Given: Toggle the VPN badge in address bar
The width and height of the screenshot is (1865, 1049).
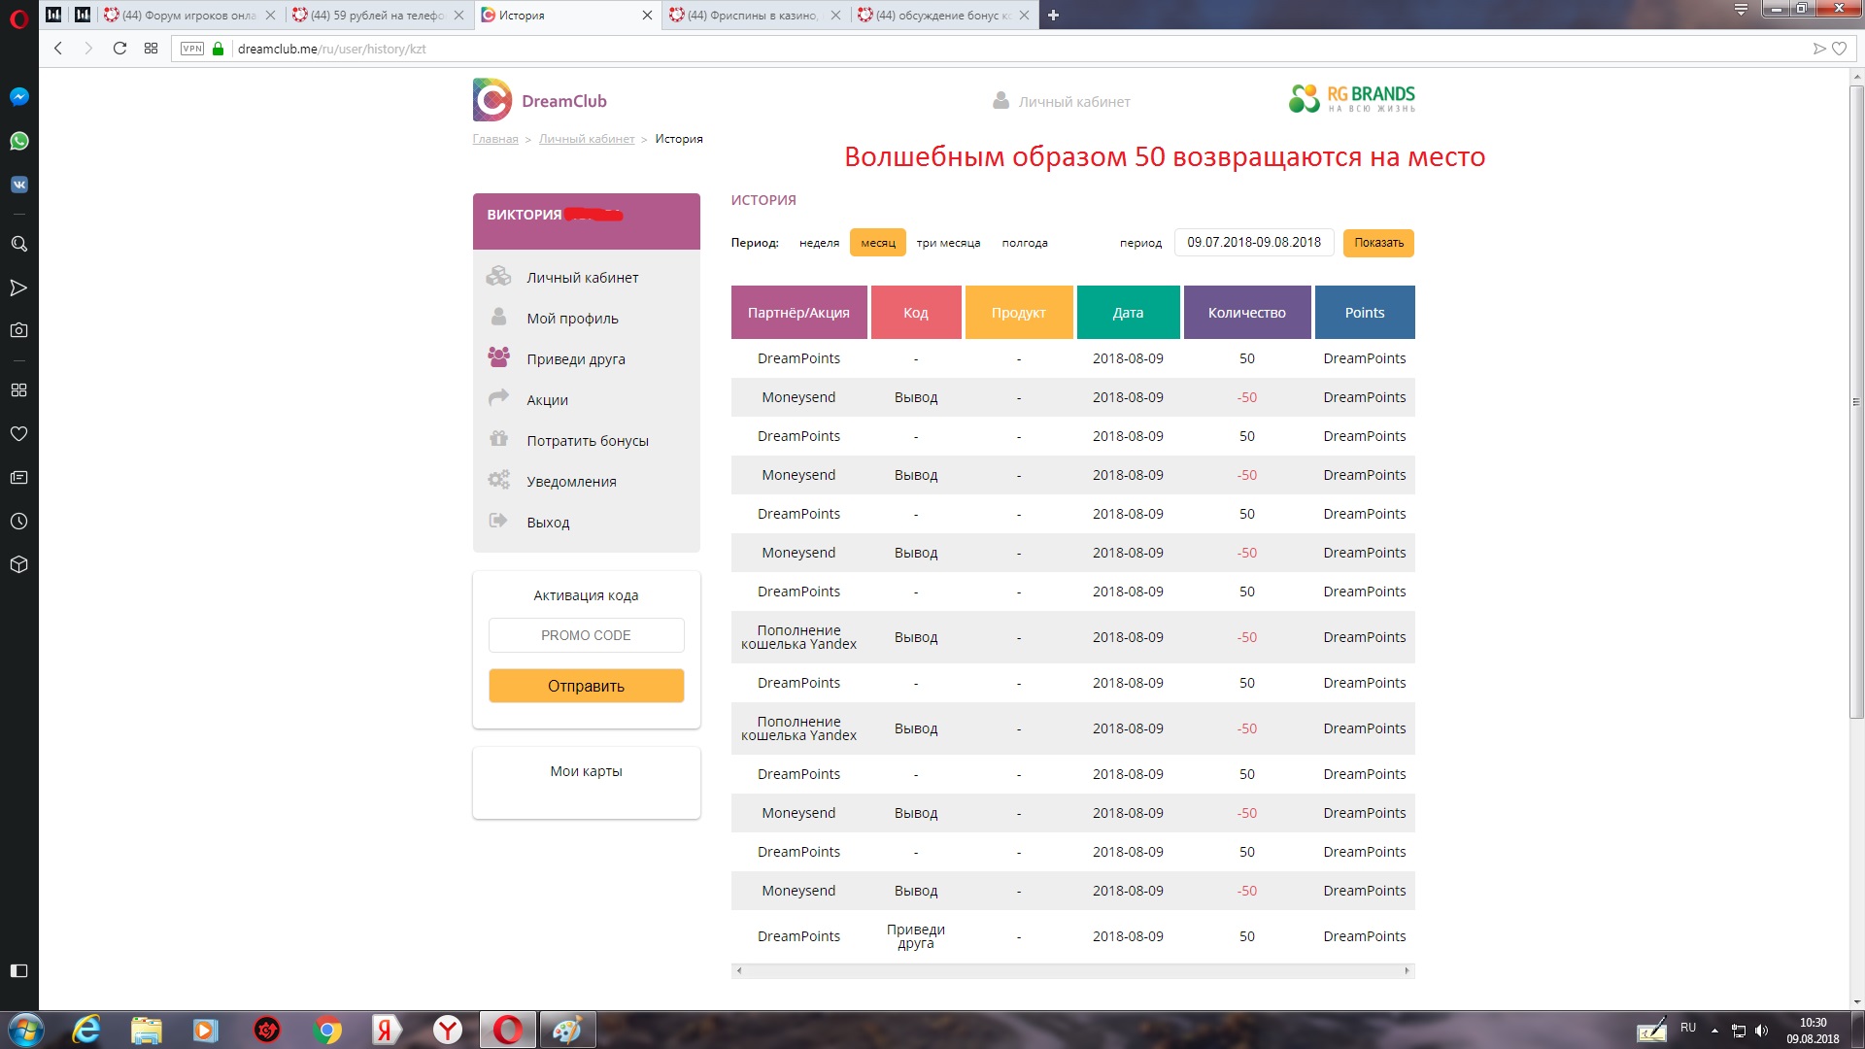Looking at the screenshot, I should pyautogui.click(x=192, y=49).
